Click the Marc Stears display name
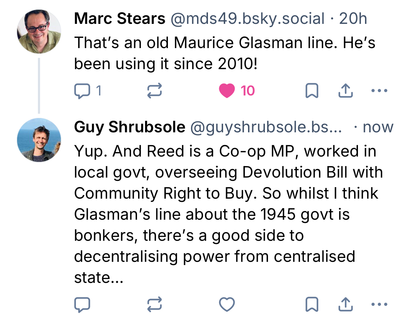 pyautogui.click(x=119, y=19)
